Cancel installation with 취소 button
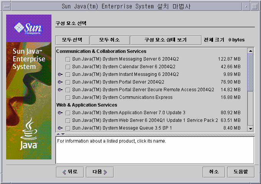Screen dimensions: 261x184 214,172
